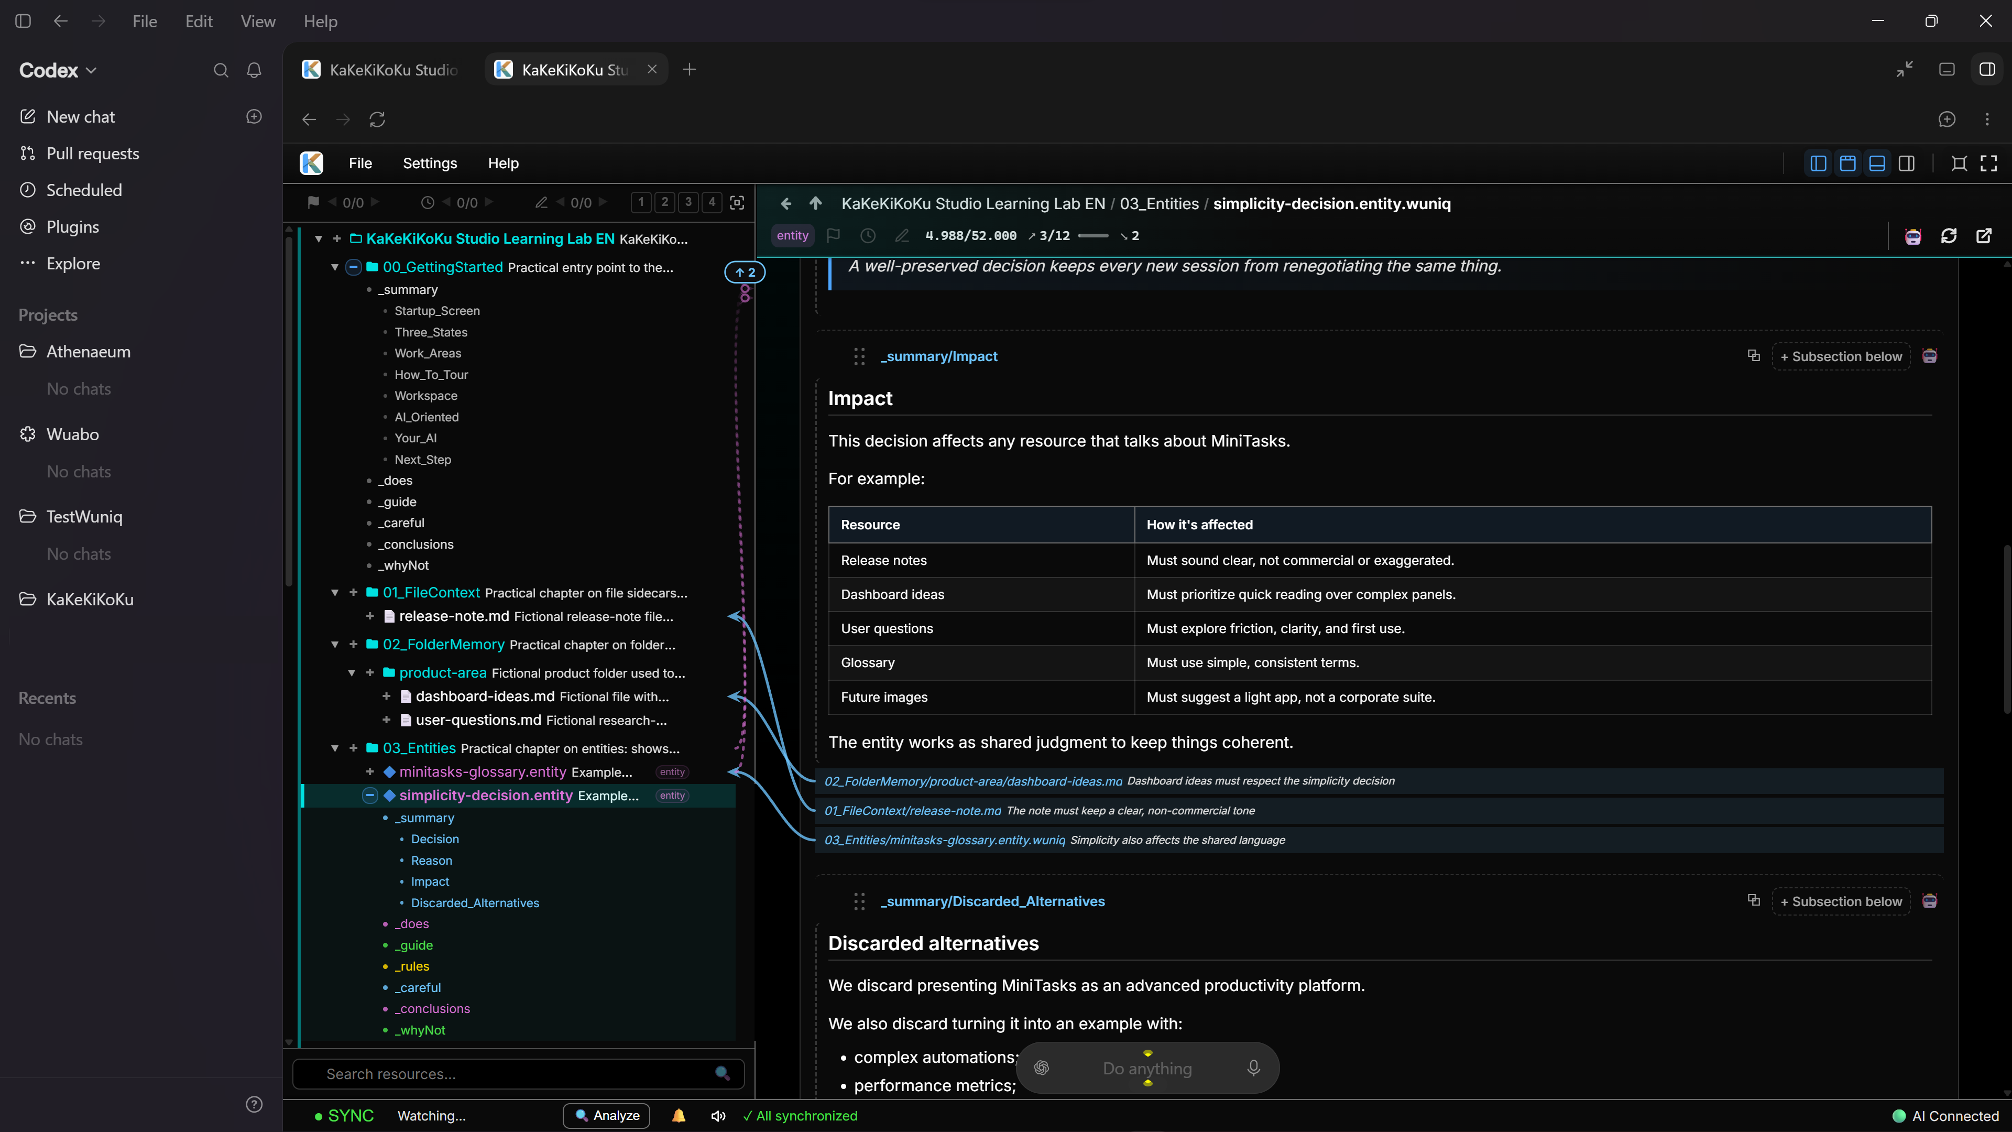This screenshot has width=2012, height=1132.
Task: Enter fullscreen with the corner brackets icon
Action: pos(1988,164)
